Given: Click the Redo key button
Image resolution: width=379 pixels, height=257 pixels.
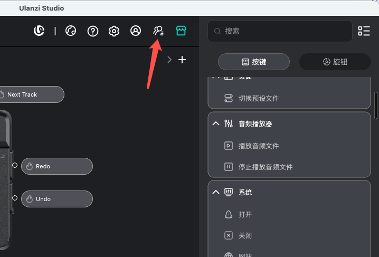Looking at the screenshot, I should (57, 166).
